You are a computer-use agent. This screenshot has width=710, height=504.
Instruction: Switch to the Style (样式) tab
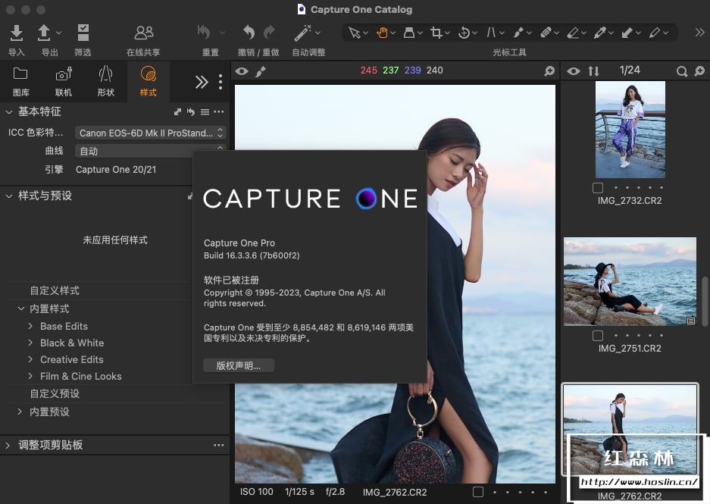click(149, 82)
